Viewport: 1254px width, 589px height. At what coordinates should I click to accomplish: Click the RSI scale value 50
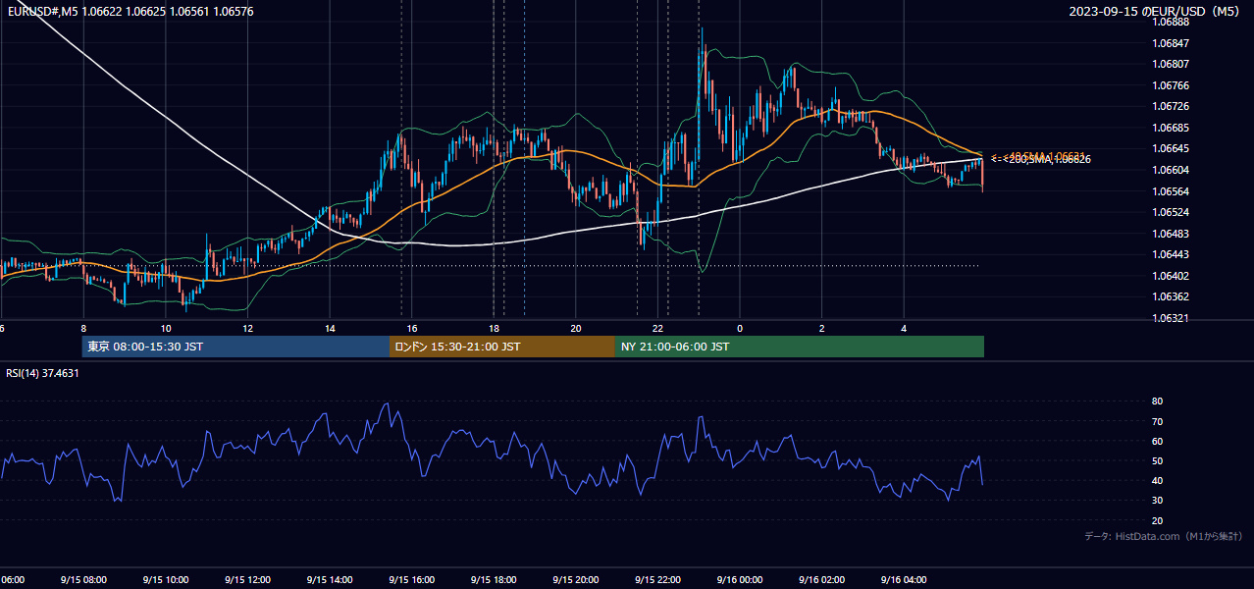pos(1158,460)
